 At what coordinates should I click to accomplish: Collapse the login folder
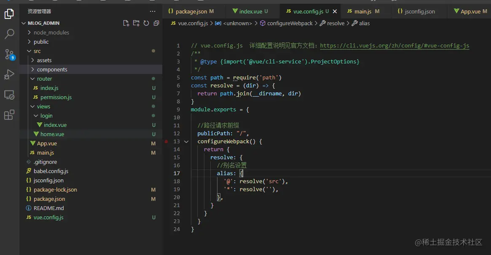tap(36, 116)
